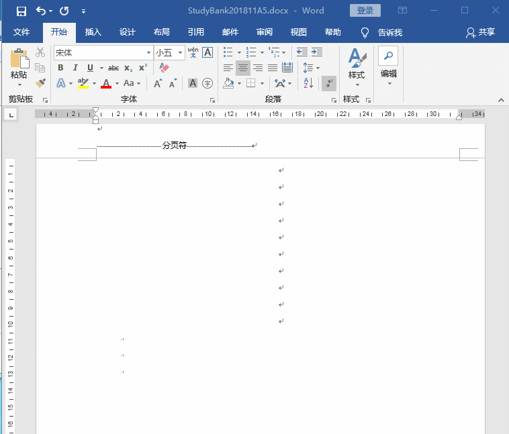The image size is (509, 434).
Task: Apply text effects with outlined A icon
Action: point(61,83)
